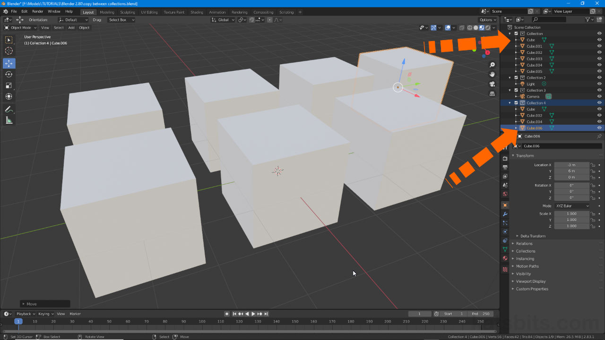Select the Annotate tool
Image resolution: width=605 pixels, height=340 pixels.
(x=9, y=109)
